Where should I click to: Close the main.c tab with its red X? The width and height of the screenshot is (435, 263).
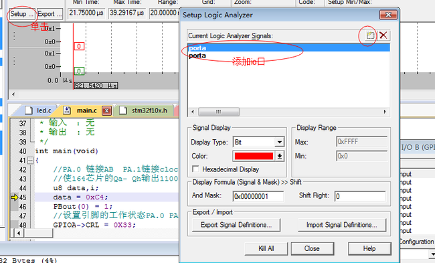pyautogui.click(x=107, y=111)
